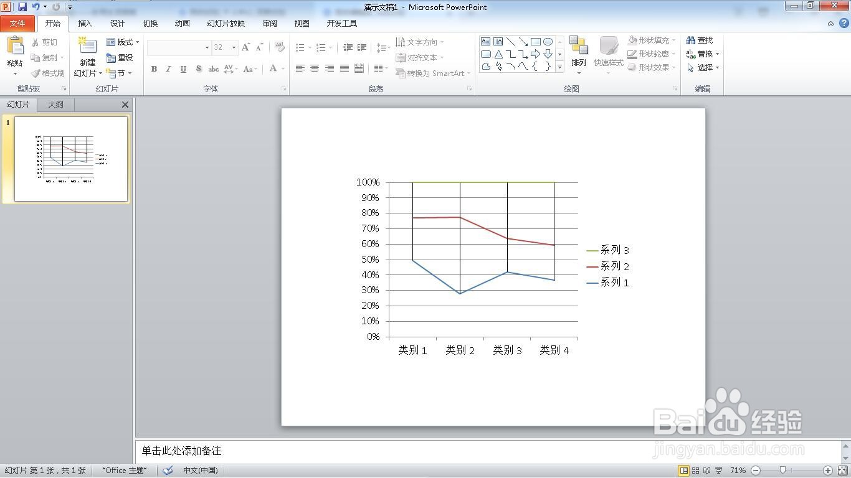Align text right in paragraph group
This screenshot has height=478, width=851.
(x=330, y=68)
